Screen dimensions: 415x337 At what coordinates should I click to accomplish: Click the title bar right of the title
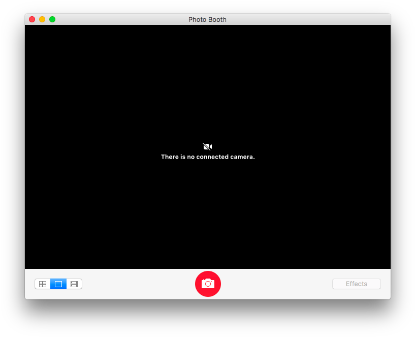pyautogui.click(x=305, y=19)
